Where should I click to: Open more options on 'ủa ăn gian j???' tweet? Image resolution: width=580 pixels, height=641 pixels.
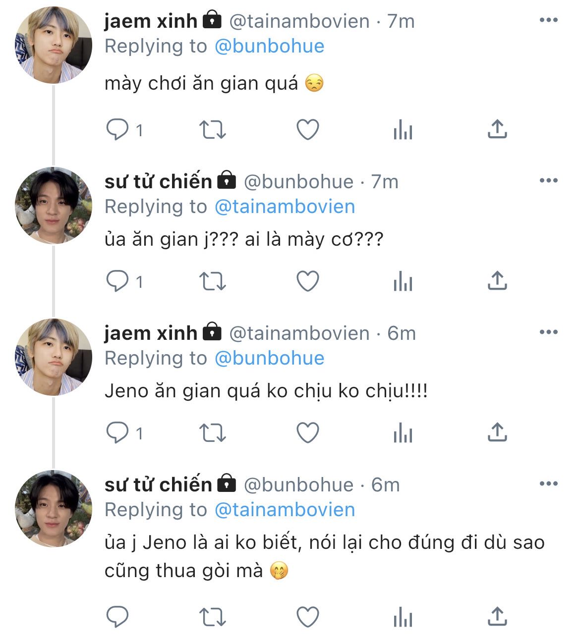point(548,181)
